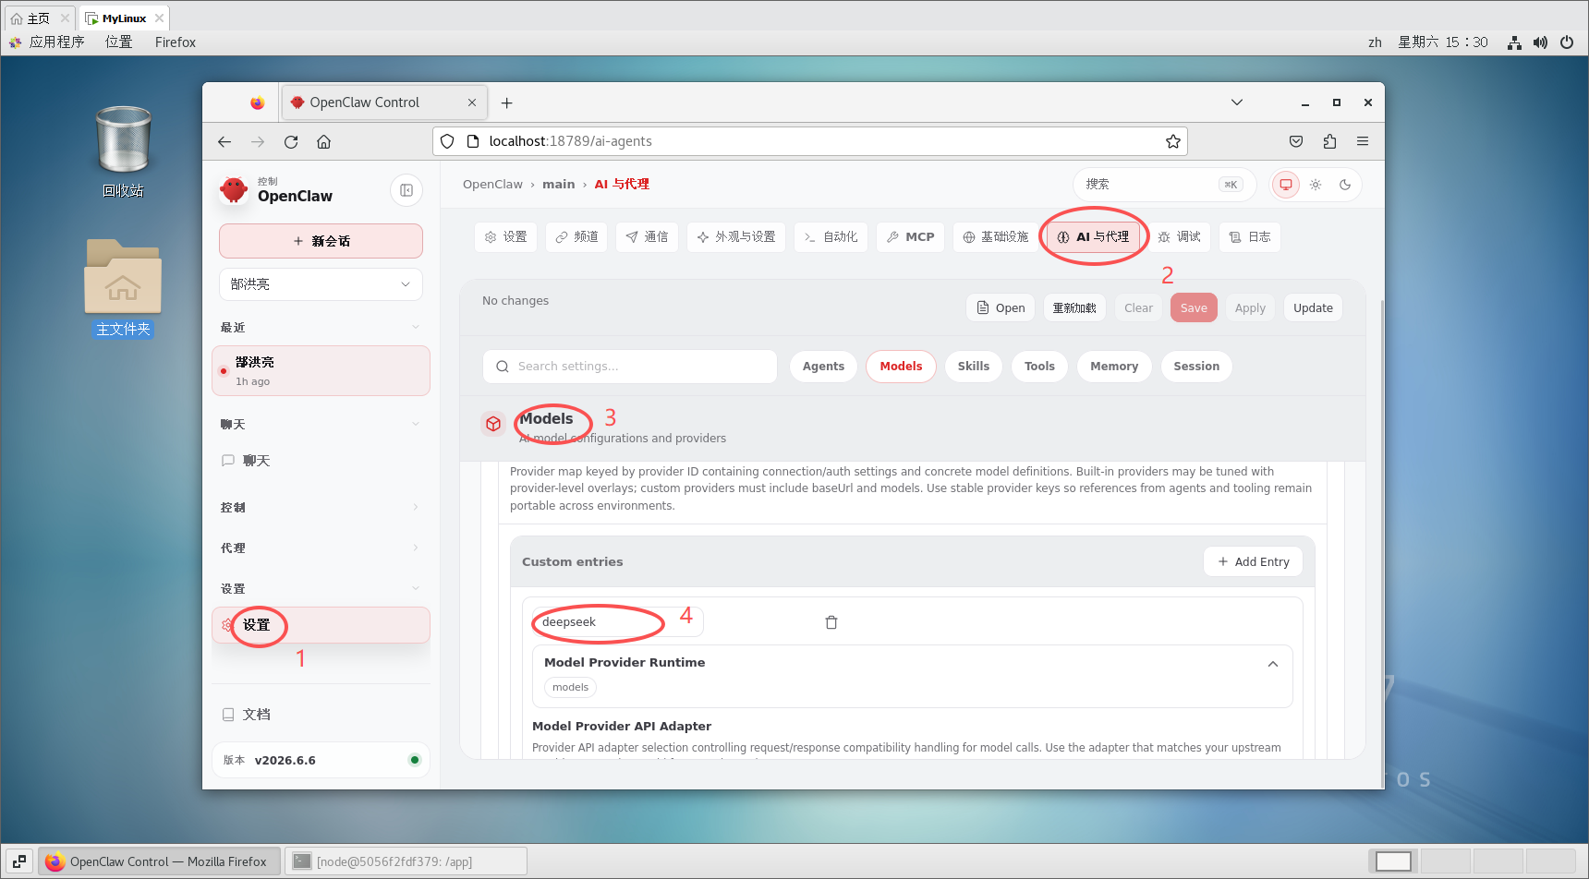Open the volume control tray icon
The width and height of the screenshot is (1589, 879).
pyautogui.click(x=1540, y=42)
